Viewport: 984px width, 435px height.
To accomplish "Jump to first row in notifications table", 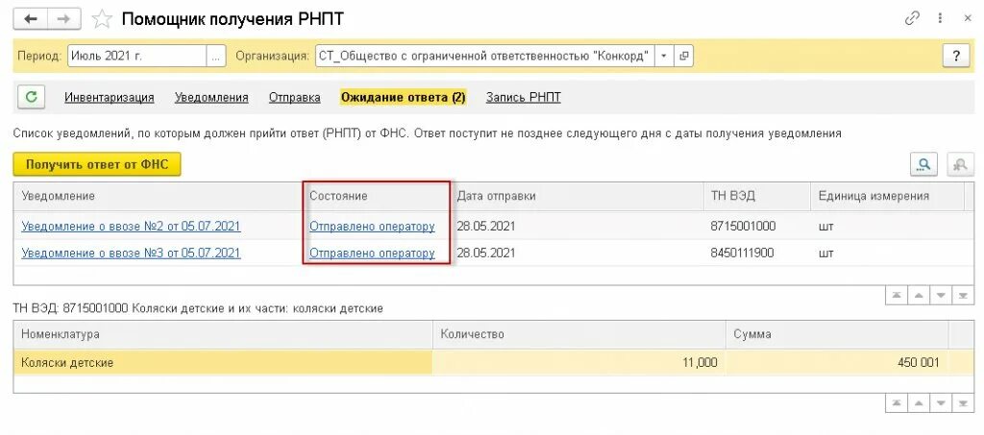I will tap(897, 296).
